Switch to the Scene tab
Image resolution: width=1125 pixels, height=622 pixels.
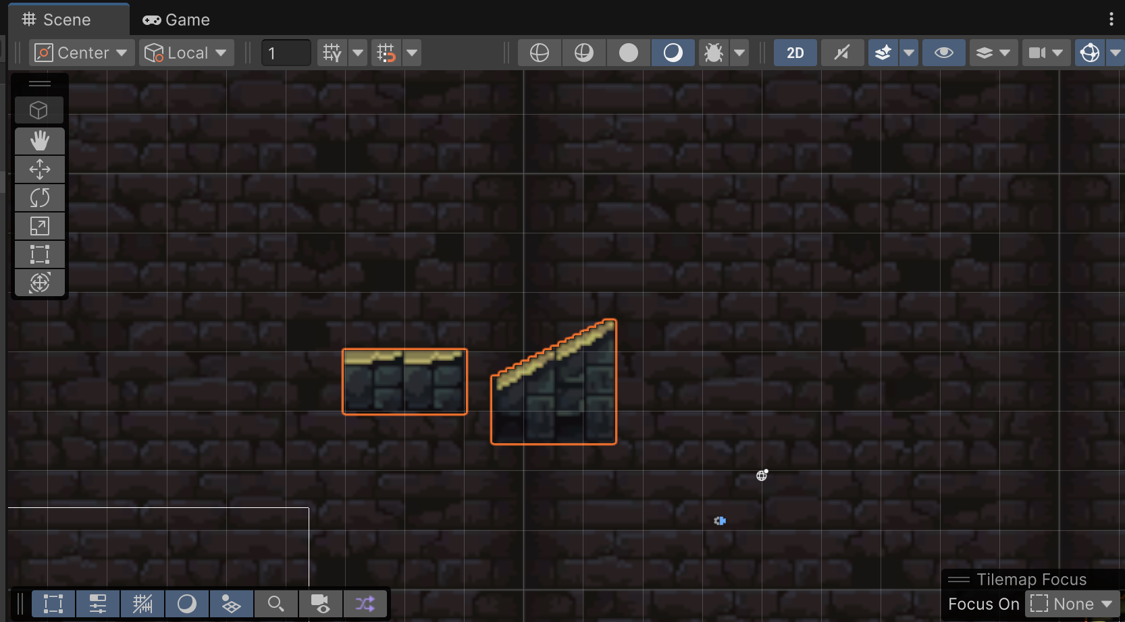pos(68,20)
